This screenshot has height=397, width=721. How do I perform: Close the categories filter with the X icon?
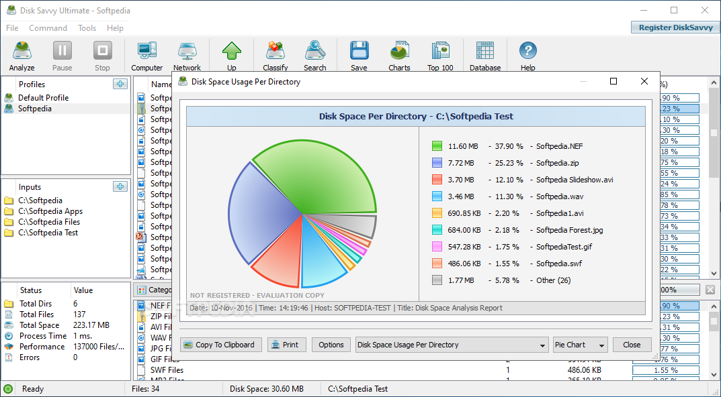[710, 290]
